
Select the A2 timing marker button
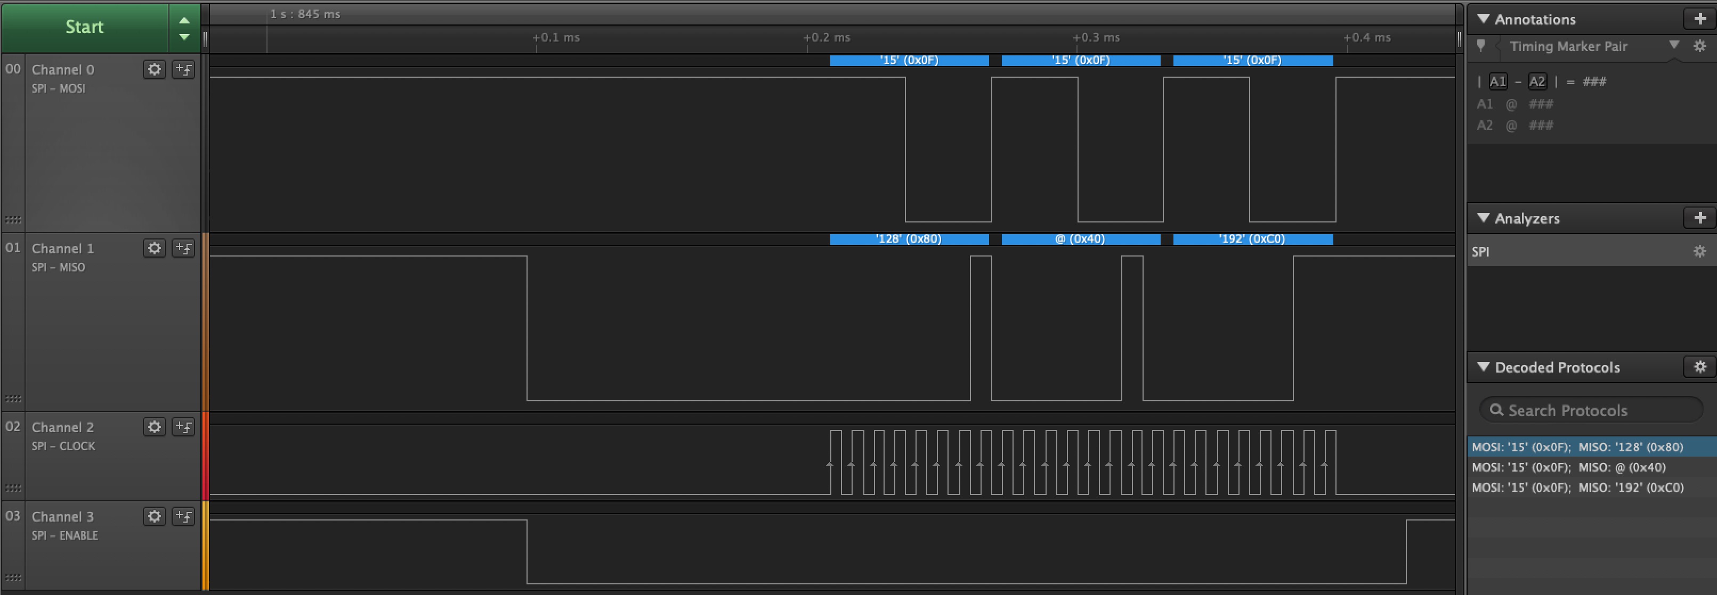[x=1537, y=82]
